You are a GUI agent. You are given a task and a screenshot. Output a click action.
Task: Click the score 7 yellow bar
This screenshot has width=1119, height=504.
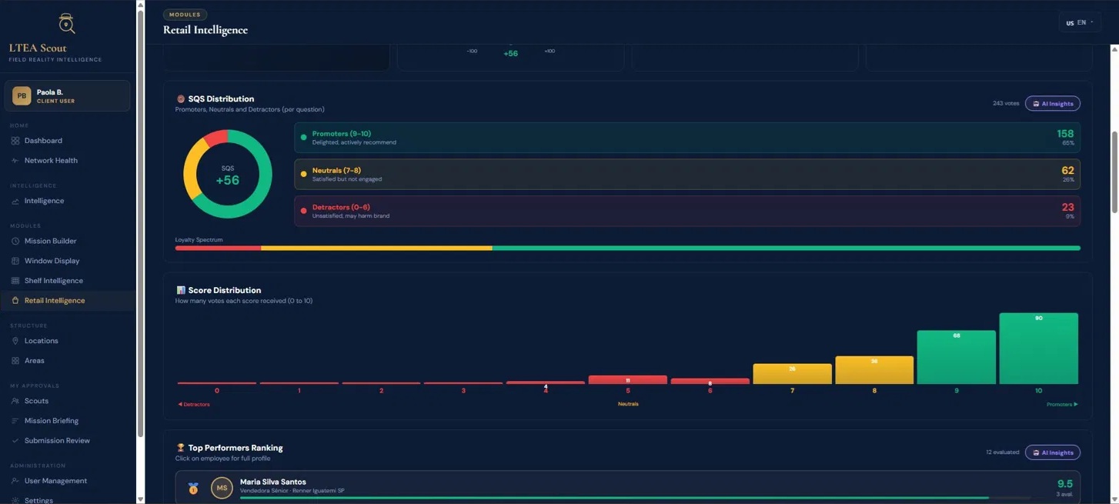point(792,374)
